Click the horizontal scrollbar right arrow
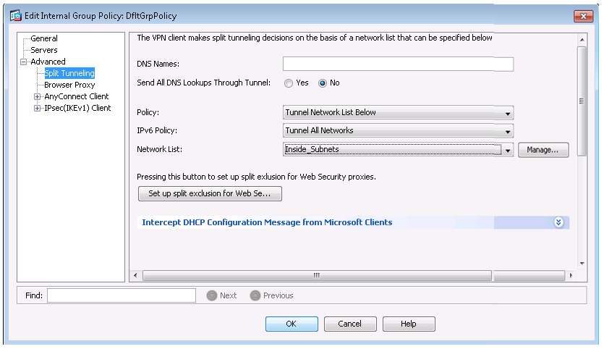The image size is (604, 349). pyautogui.click(x=571, y=276)
